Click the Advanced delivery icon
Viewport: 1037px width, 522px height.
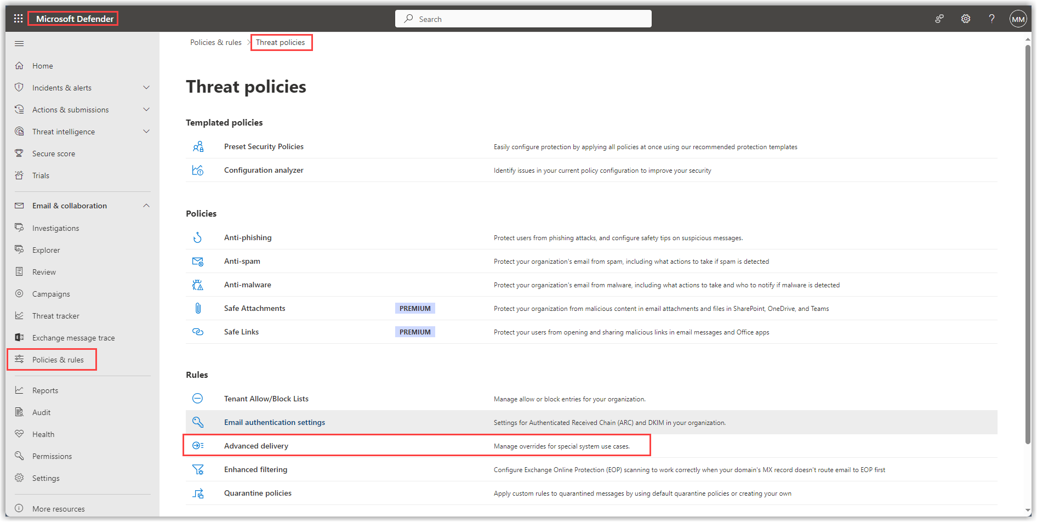click(198, 446)
